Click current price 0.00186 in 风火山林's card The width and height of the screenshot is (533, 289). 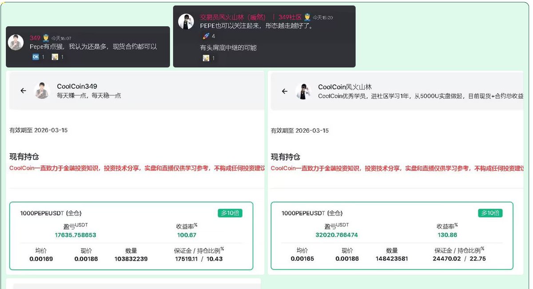[347, 259]
